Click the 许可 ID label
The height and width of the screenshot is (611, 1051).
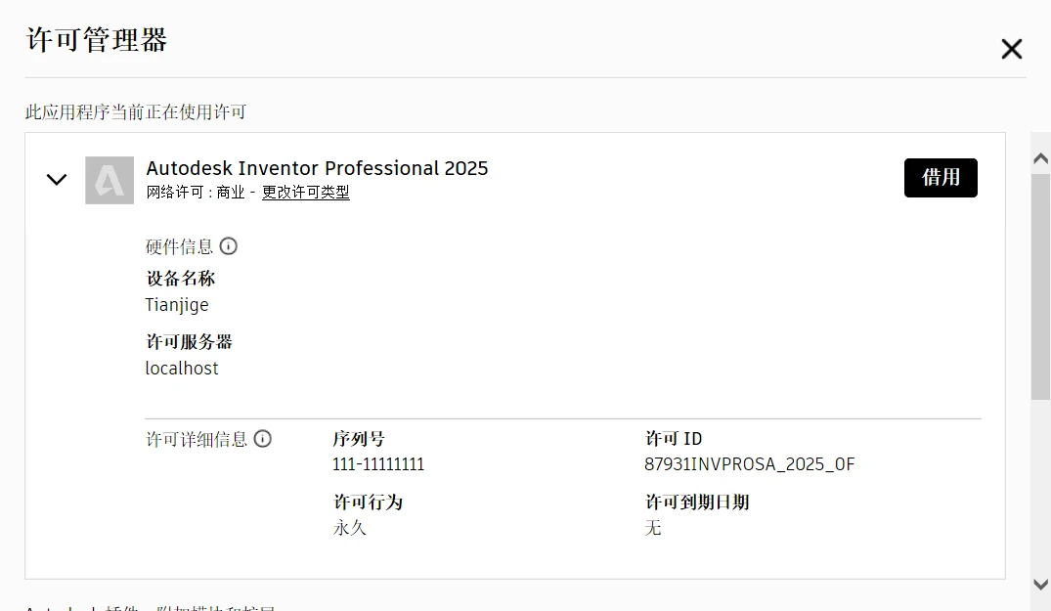pos(674,439)
